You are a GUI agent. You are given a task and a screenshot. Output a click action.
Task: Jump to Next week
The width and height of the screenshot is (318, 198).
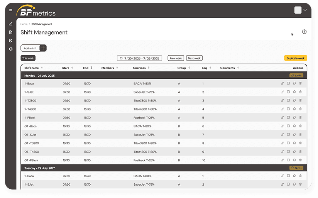click(x=194, y=58)
